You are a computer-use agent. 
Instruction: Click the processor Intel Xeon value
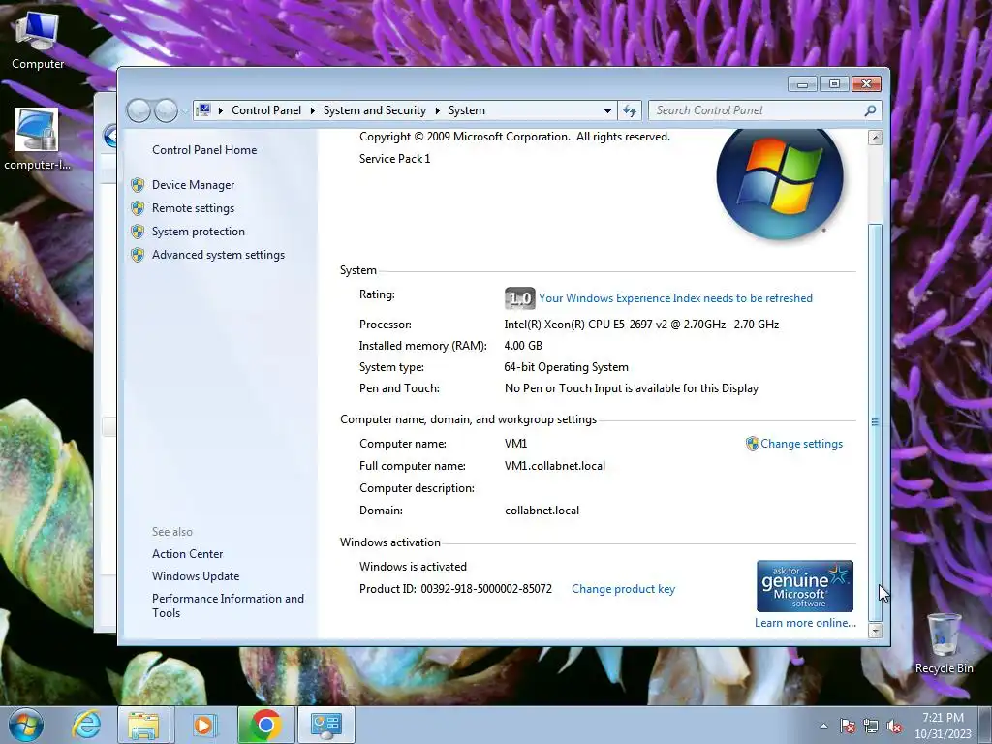click(641, 325)
